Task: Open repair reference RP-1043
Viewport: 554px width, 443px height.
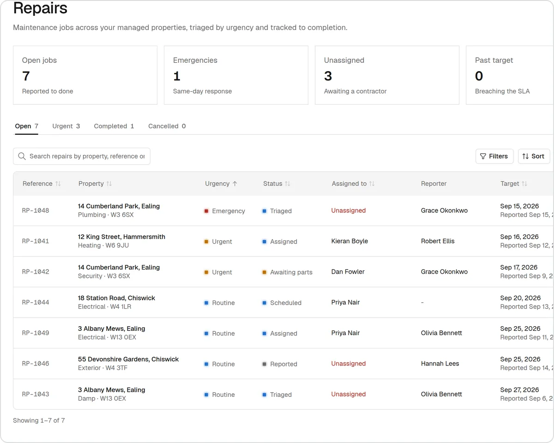Action: coord(36,394)
